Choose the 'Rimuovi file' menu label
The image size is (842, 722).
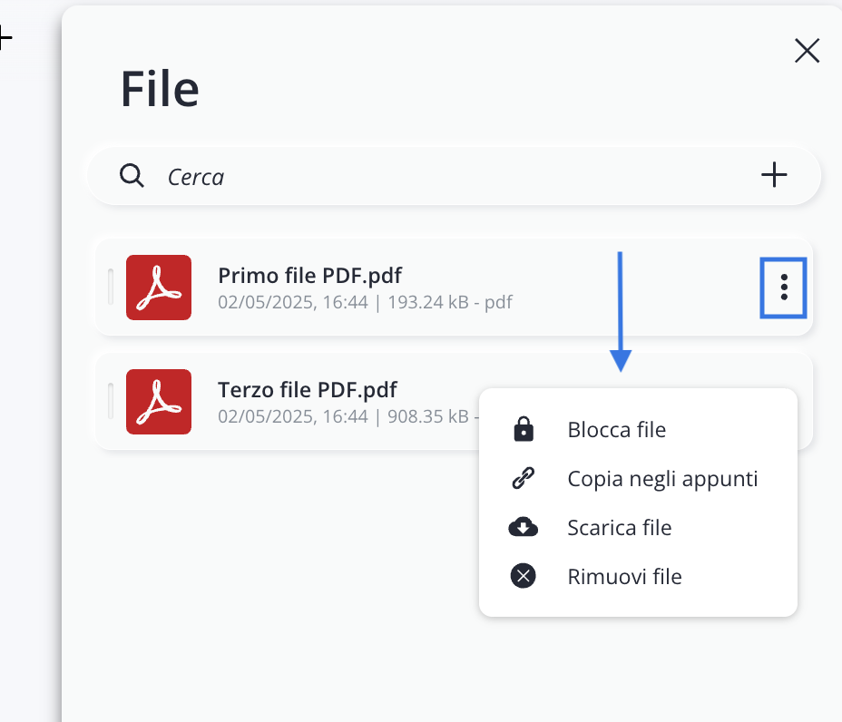[624, 576]
